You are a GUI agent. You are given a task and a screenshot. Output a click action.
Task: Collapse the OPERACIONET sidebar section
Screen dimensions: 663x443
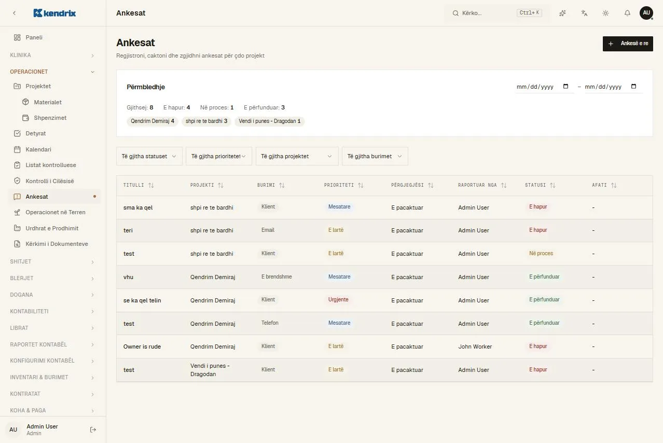(53, 72)
